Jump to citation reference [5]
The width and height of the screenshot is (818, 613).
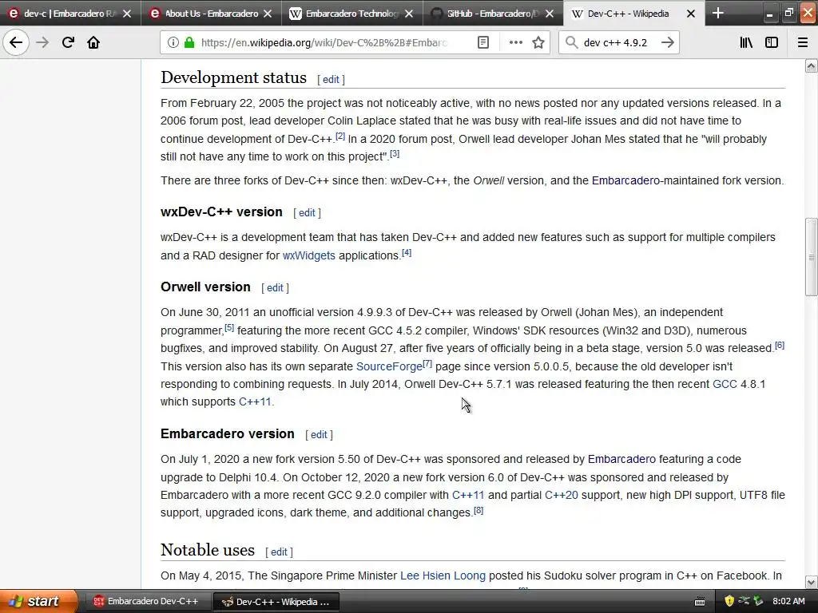(x=229, y=328)
